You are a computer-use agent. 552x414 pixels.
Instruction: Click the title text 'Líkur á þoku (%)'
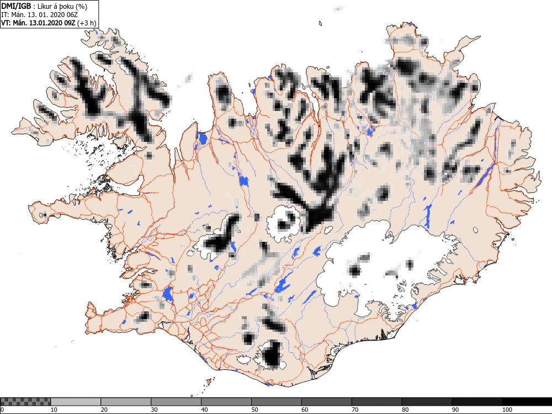coord(62,6)
